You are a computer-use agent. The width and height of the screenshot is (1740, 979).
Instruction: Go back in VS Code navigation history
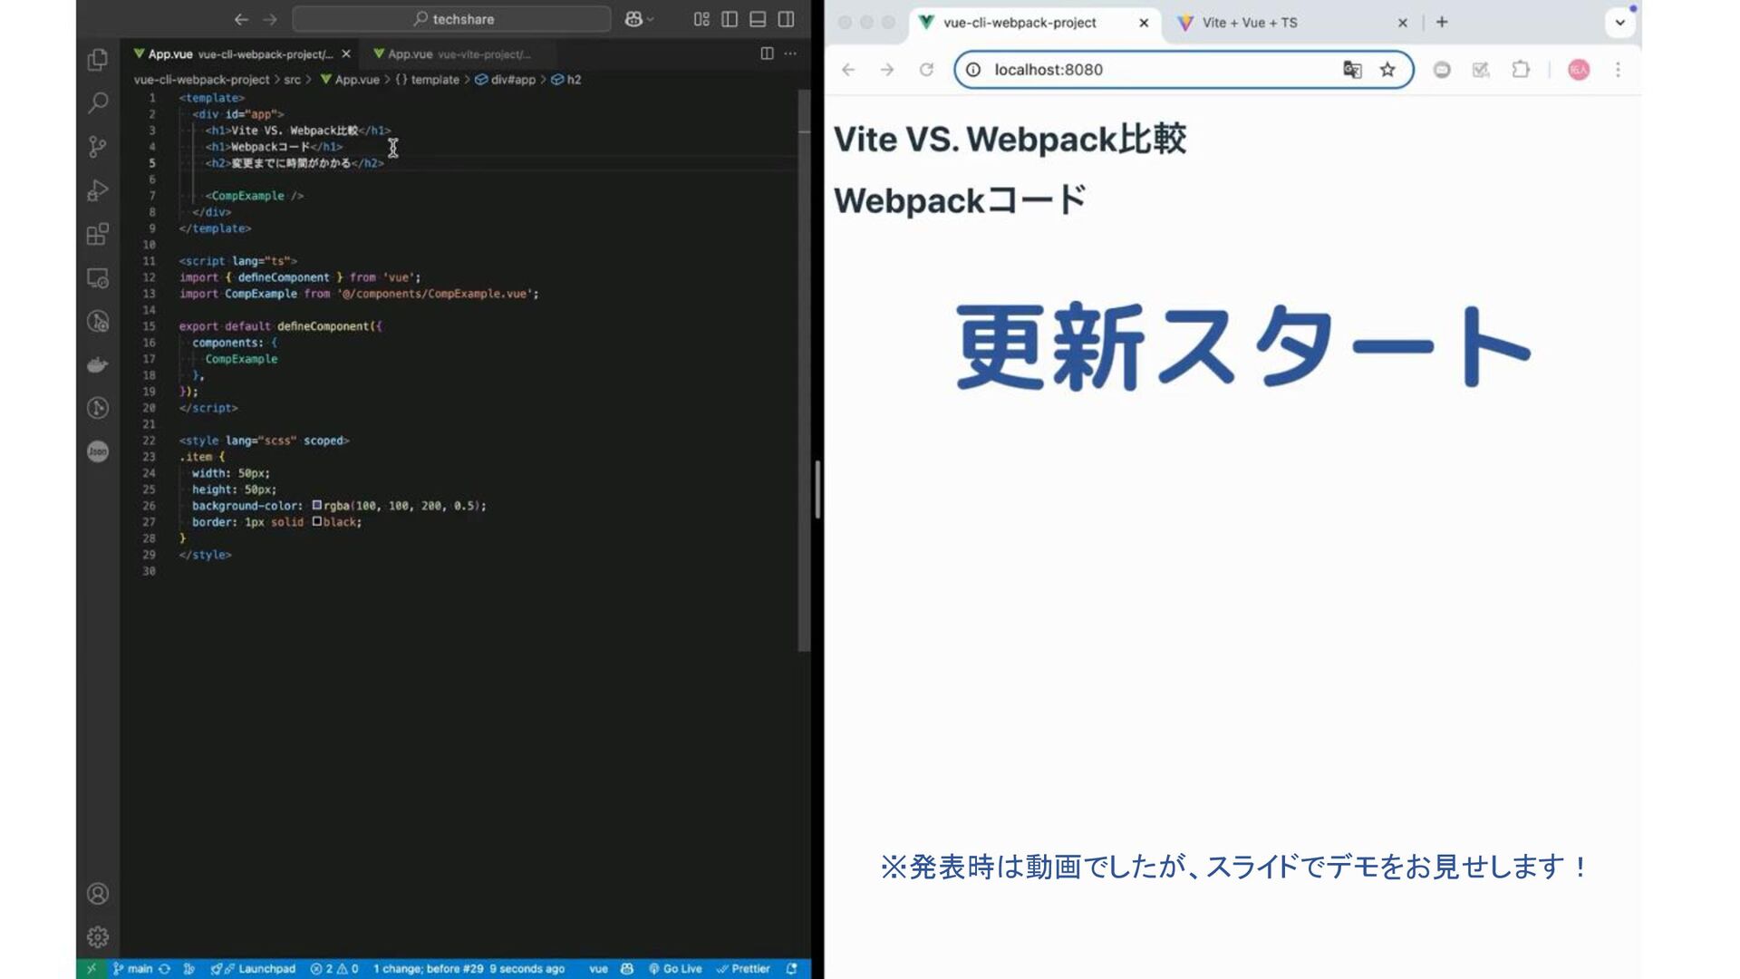[241, 19]
